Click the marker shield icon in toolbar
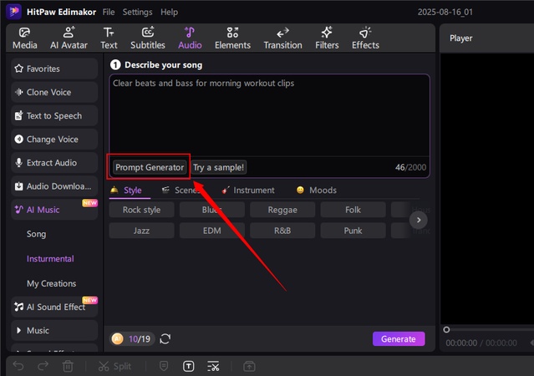Image resolution: width=534 pixels, height=376 pixels. 164,366
